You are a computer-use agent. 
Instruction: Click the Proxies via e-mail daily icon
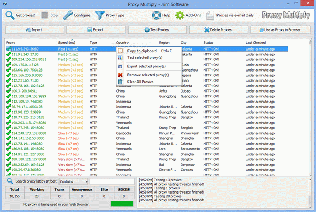[x=210, y=15]
